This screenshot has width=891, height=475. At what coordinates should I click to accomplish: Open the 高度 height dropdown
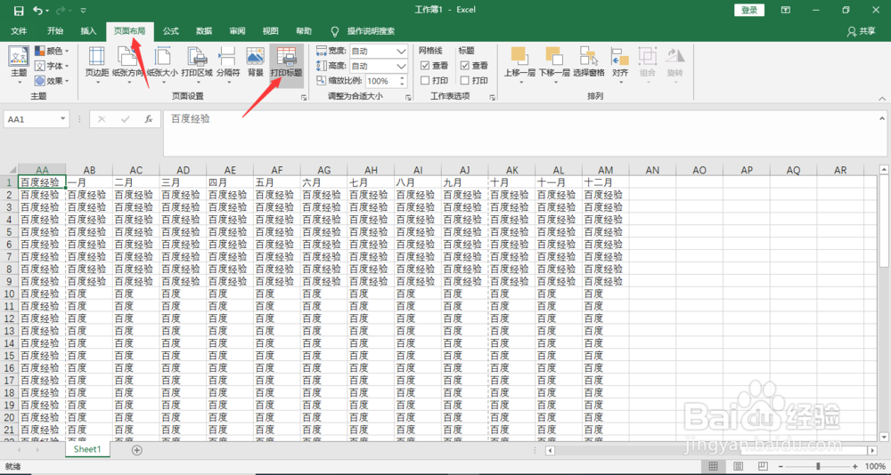click(402, 66)
